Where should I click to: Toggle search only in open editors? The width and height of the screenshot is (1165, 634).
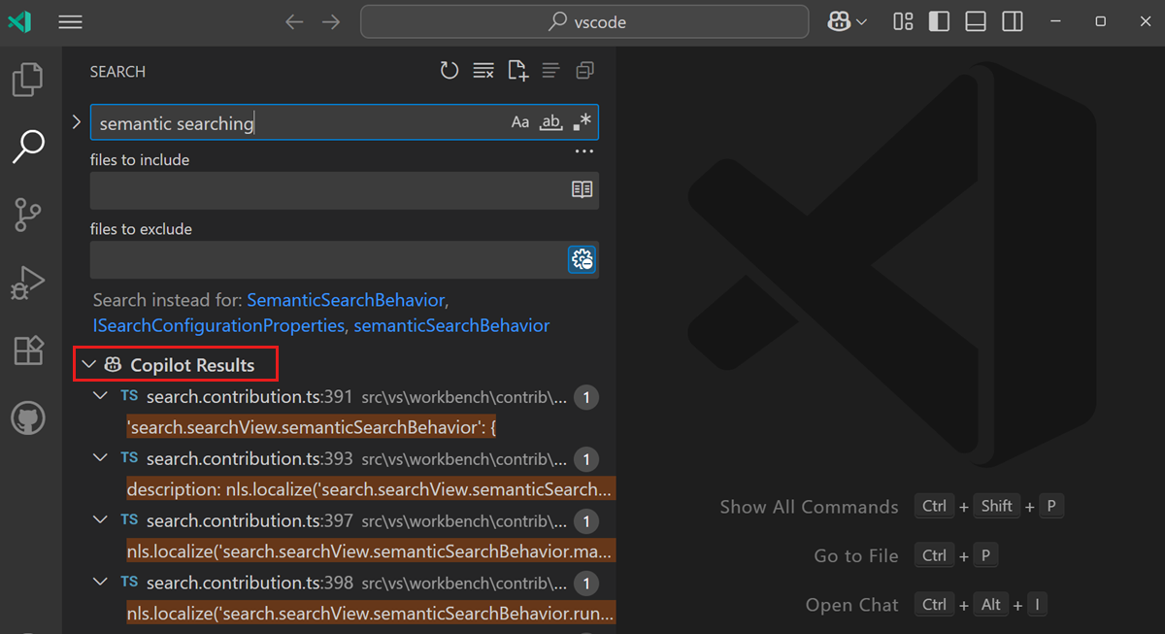[x=582, y=190]
